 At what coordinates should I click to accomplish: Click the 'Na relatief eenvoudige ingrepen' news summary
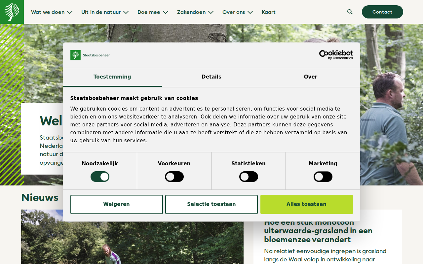pos(325,255)
